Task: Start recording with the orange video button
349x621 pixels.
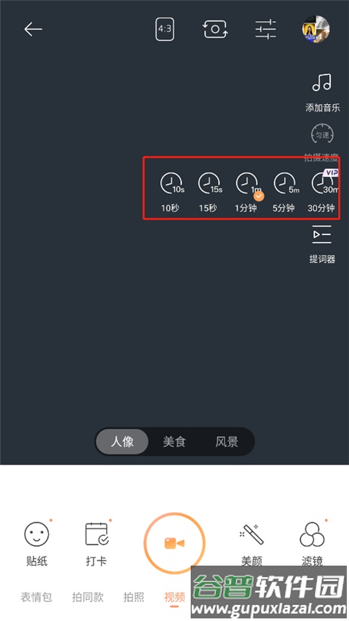Action: tap(174, 543)
